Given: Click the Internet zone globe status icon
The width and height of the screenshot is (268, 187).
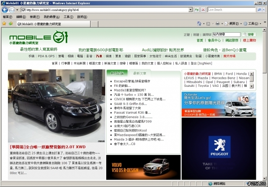Looking at the screenshot, I should point(211,184).
